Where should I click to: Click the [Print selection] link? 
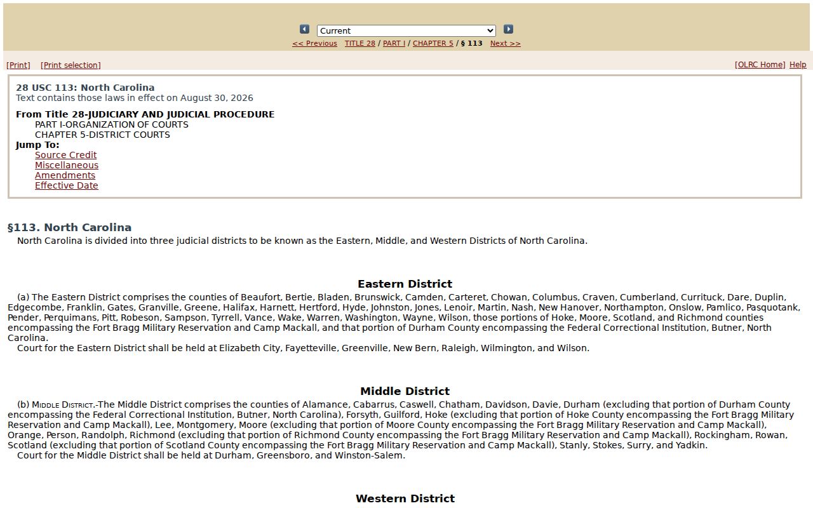click(x=71, y=65)
